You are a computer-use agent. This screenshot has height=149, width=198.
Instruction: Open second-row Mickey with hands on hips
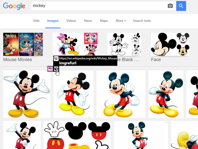pos(141,135)
